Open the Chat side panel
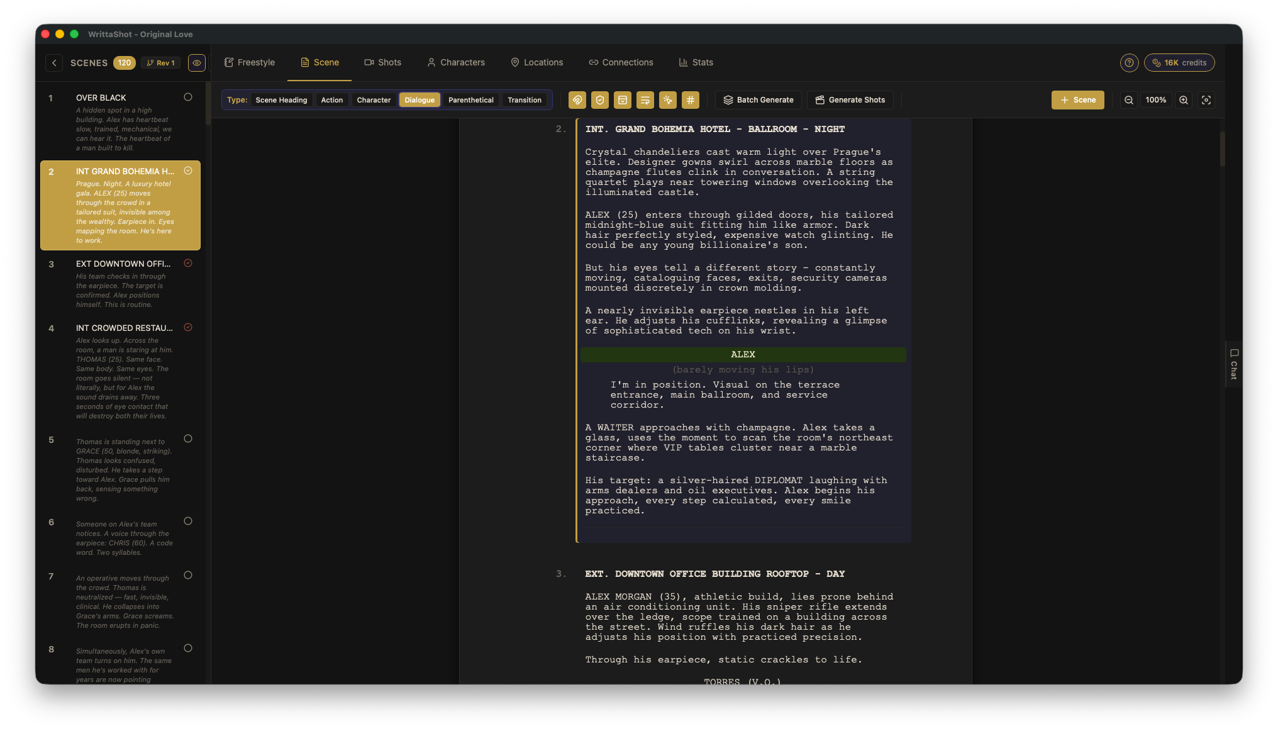Viewport: 1278px width, 731px height. (1233, 364)
